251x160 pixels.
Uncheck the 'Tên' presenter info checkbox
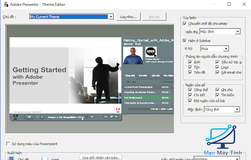click(x=190, y=67)
